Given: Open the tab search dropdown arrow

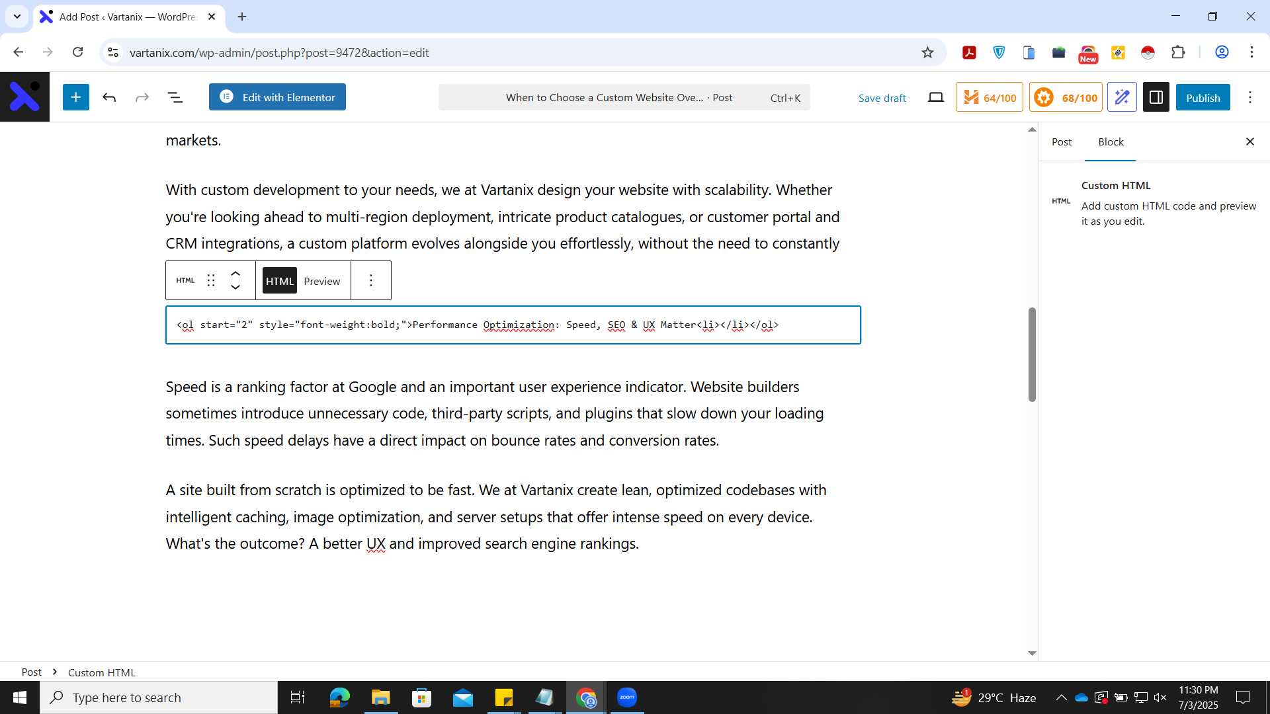Looking at the screenshot, I should [17, 17].
